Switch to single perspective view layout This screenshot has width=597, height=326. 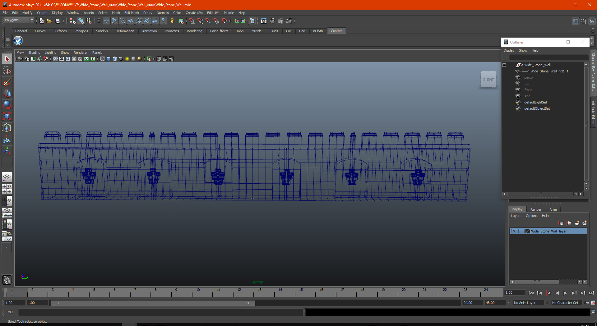pyautogui.click(x=7, y=177)
